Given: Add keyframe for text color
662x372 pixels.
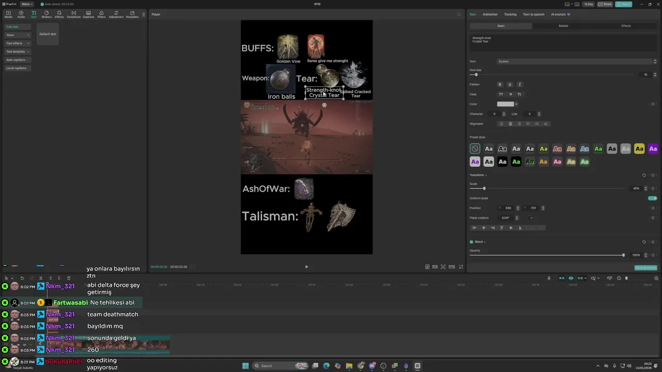Looking at the screenshot, I should point(653,104).
